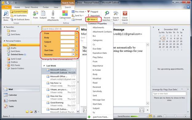Click Add Form Field option
Screen dimensions: 192x120
pyautogui.click(x=100, y=117)
